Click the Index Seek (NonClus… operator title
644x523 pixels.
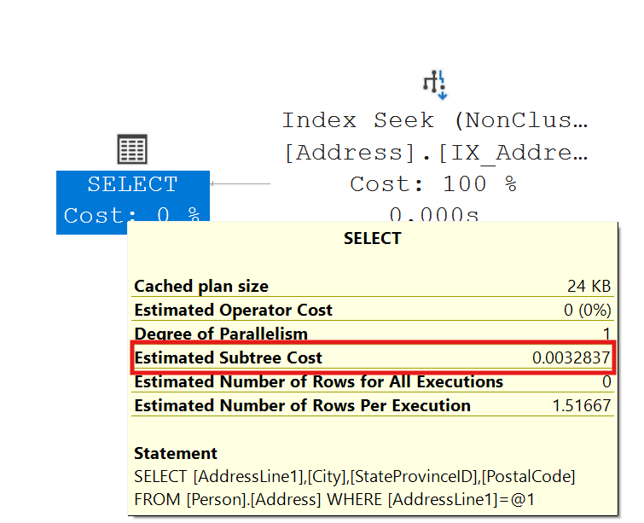click(435, 121)
